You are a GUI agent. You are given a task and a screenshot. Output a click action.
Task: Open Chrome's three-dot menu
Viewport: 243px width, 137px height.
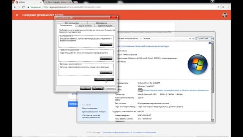coord(228,7)
